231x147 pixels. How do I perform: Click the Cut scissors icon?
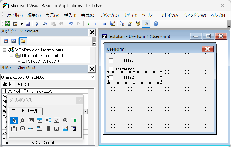37,24
